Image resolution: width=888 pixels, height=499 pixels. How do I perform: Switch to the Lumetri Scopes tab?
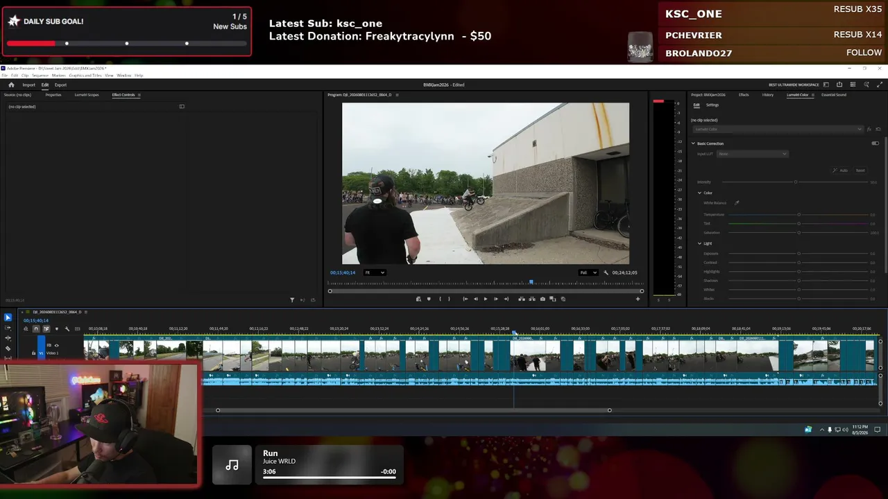pos(87,95)
